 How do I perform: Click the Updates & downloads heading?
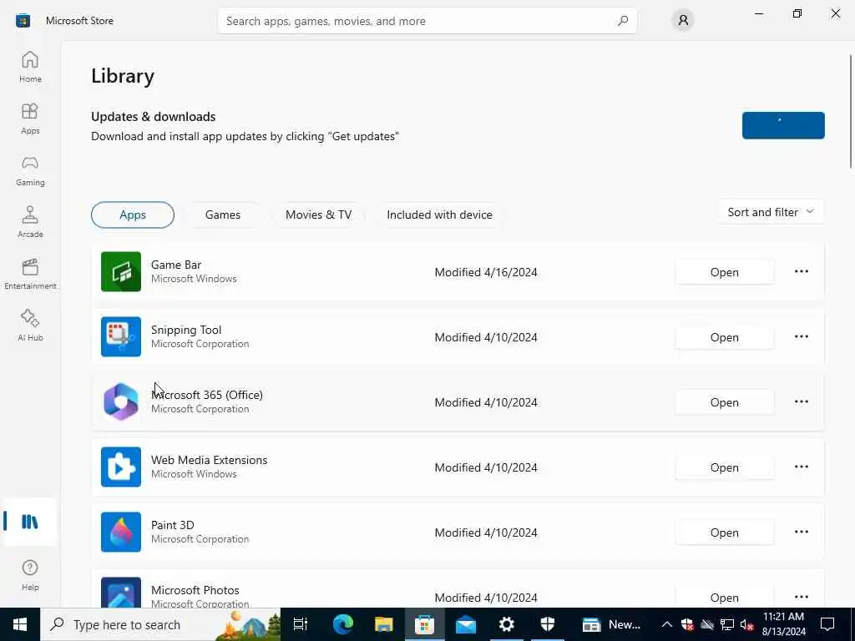[154, 117]
